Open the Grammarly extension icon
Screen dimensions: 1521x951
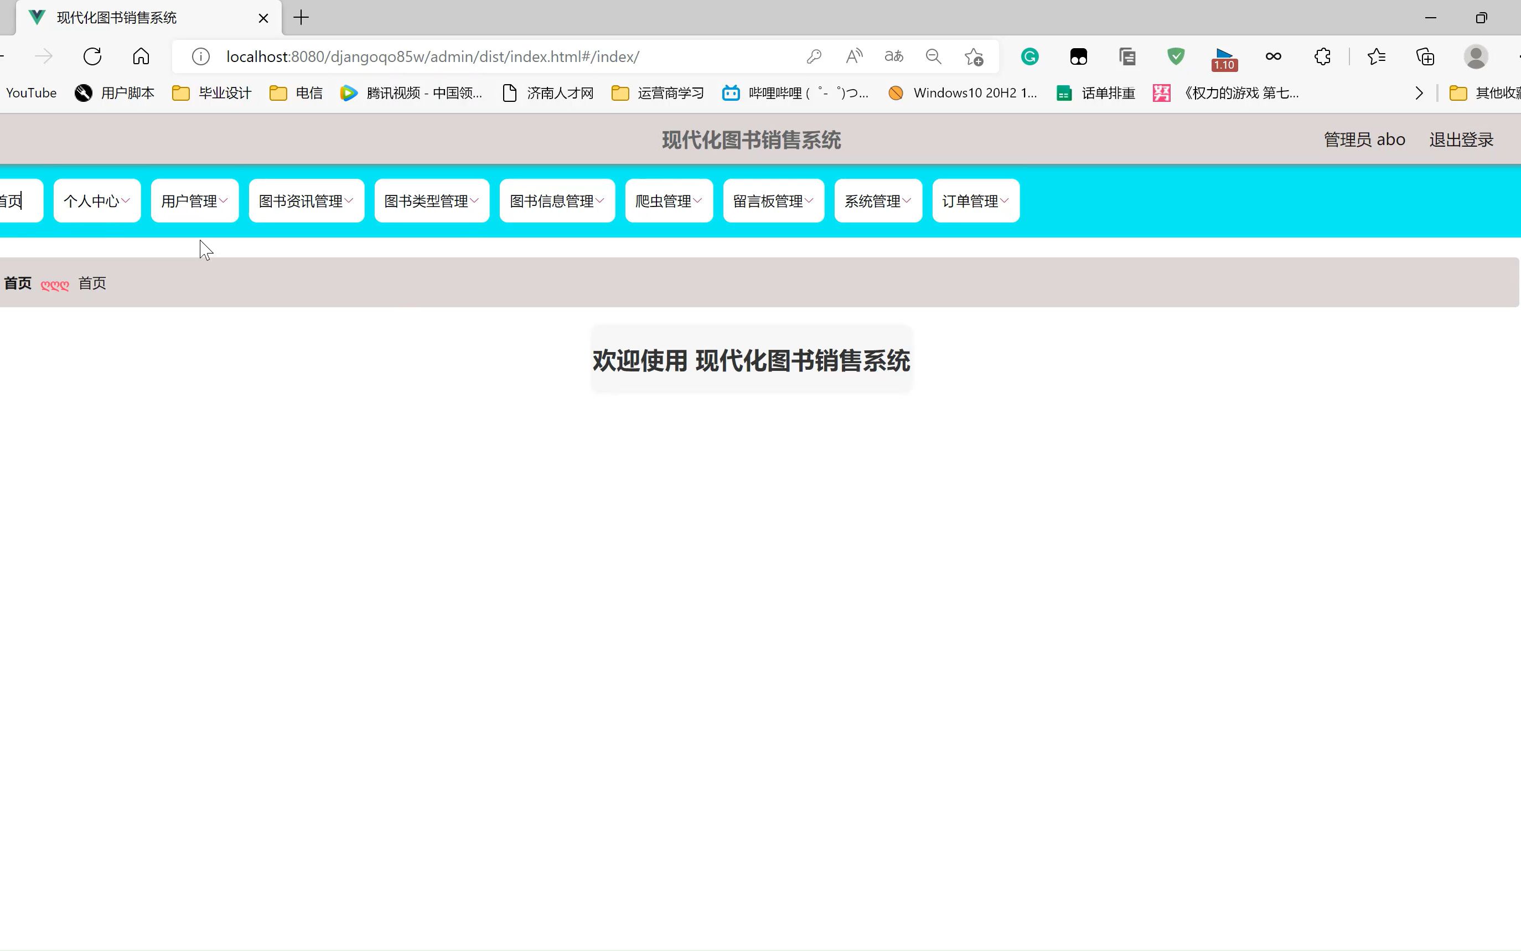[x=1029, y=56]
